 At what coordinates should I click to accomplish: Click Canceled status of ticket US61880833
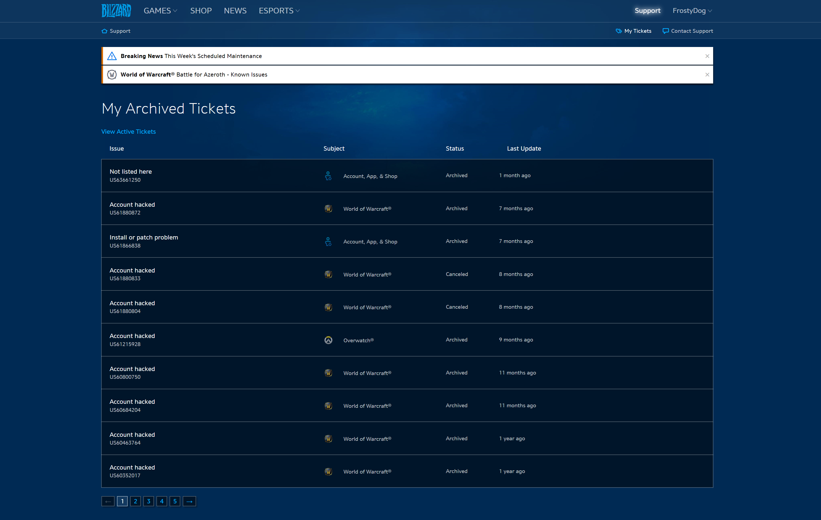point(457,274)
